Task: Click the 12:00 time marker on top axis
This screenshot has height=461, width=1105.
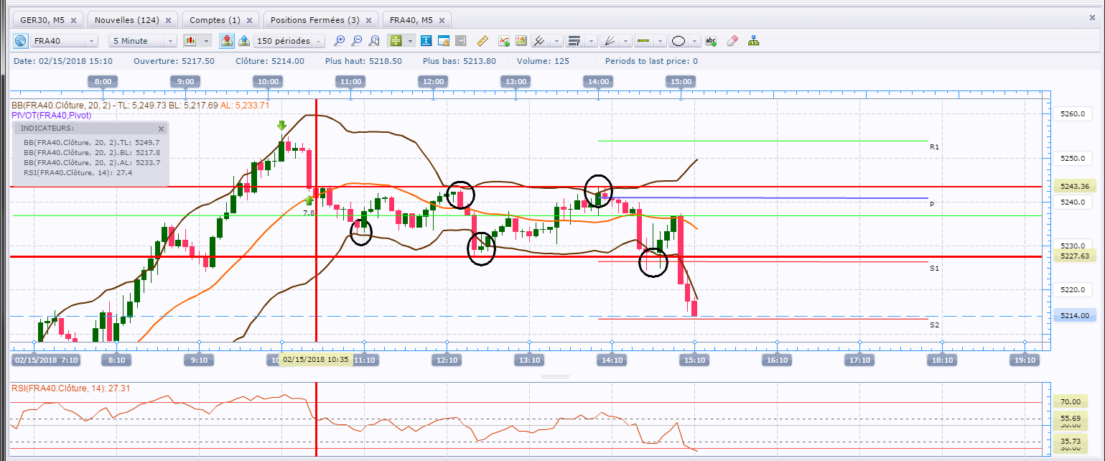Action: point(433,82)
